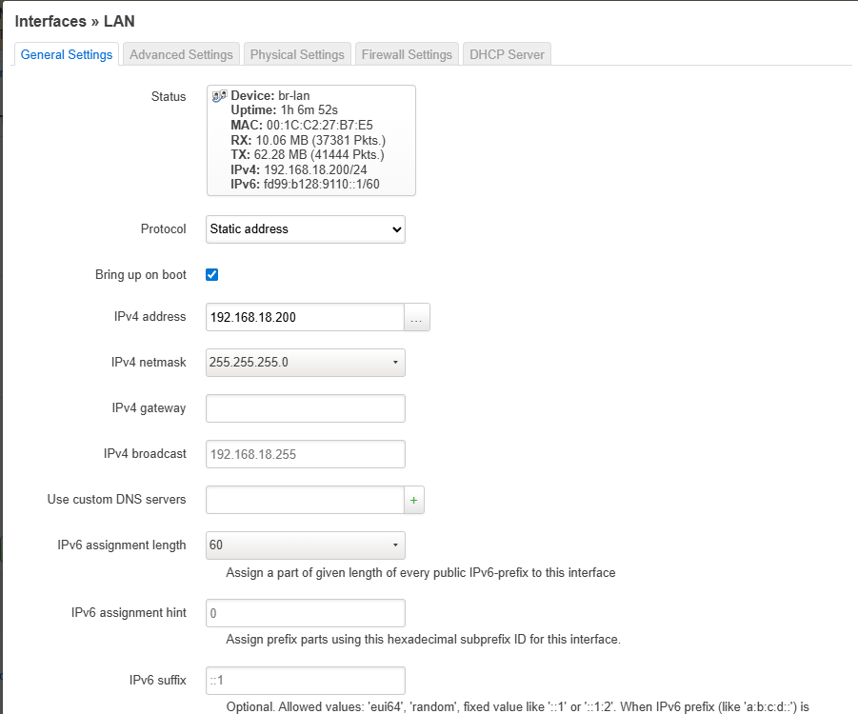Switch to the Advanced Settings tab
The height and width of the screenshot is (714, 858).
[x=181, y=55]
